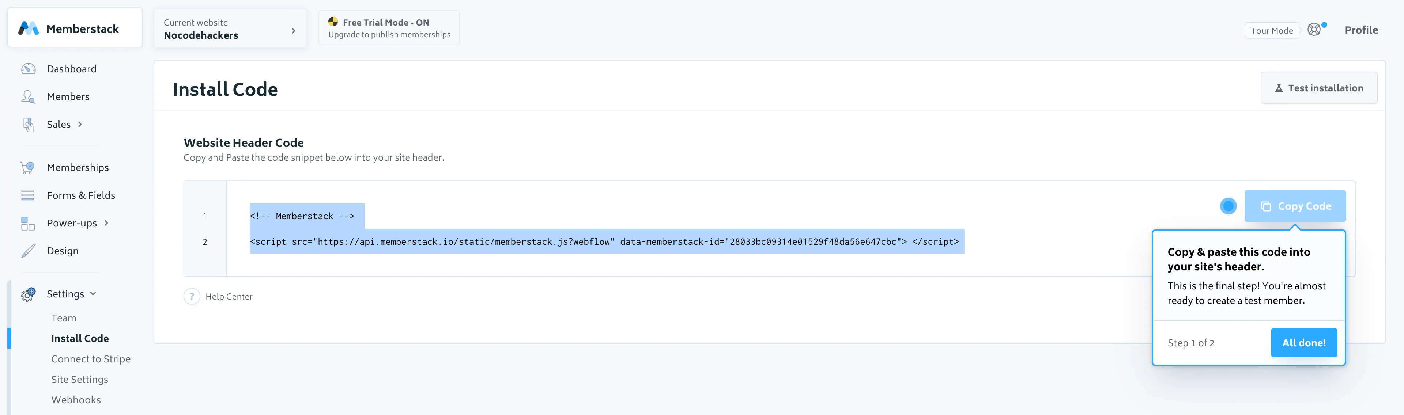Viewport: 1404px width, 415px height.
Task: Expand the Power-ups submenu chevron
Action: point(106,223)
